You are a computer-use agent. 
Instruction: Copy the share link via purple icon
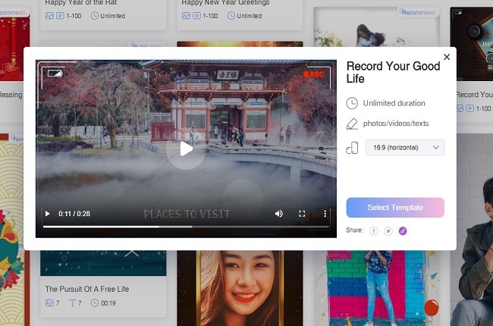(403, 230)
